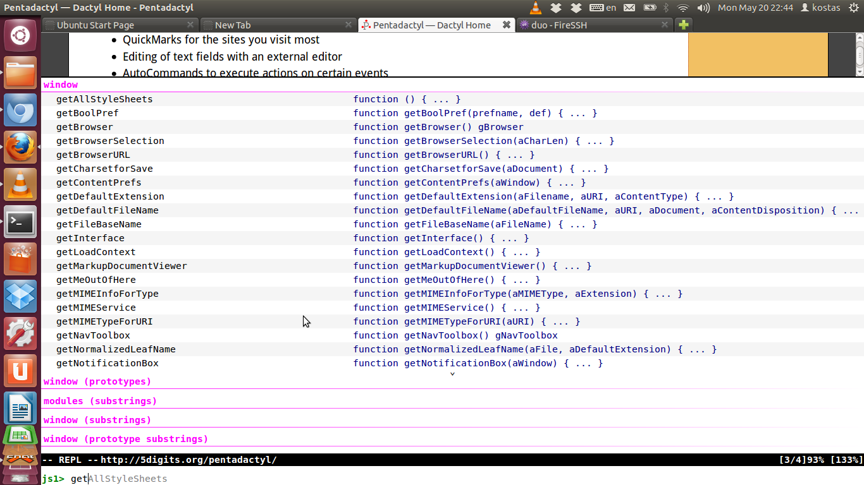864x485 pixels.
Task: Select the getNotificationBox completion
Action: (452, 363)
